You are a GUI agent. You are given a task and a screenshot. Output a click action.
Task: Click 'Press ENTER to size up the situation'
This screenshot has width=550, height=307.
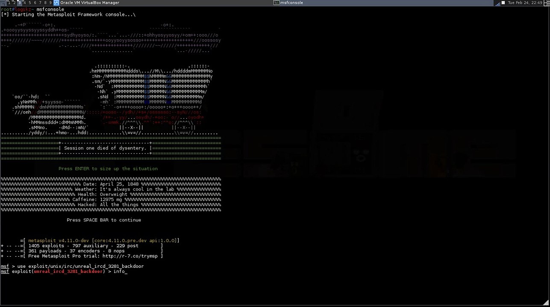point(108,168)
